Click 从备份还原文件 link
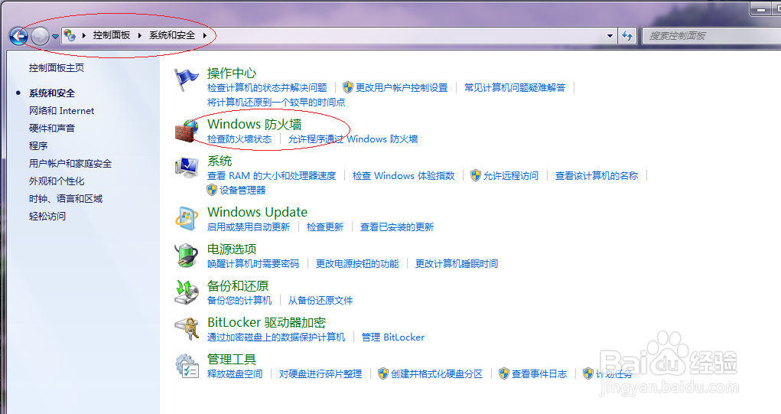This screenshot has height=414, width=781. pos(321,301)
